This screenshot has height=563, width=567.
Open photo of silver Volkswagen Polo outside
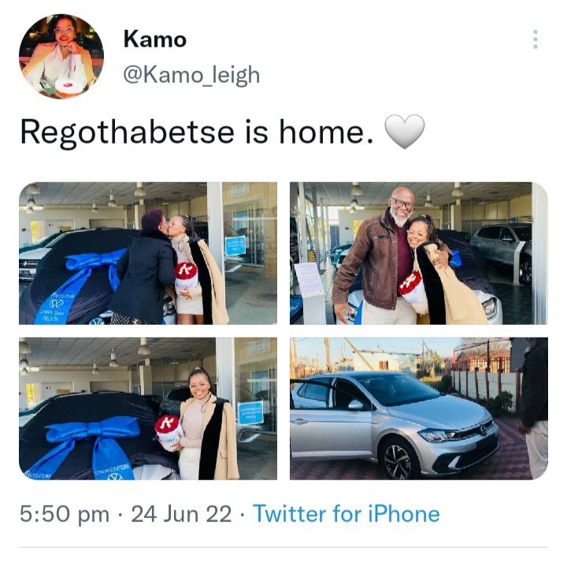pyautogui.click(x=419, y=408)
